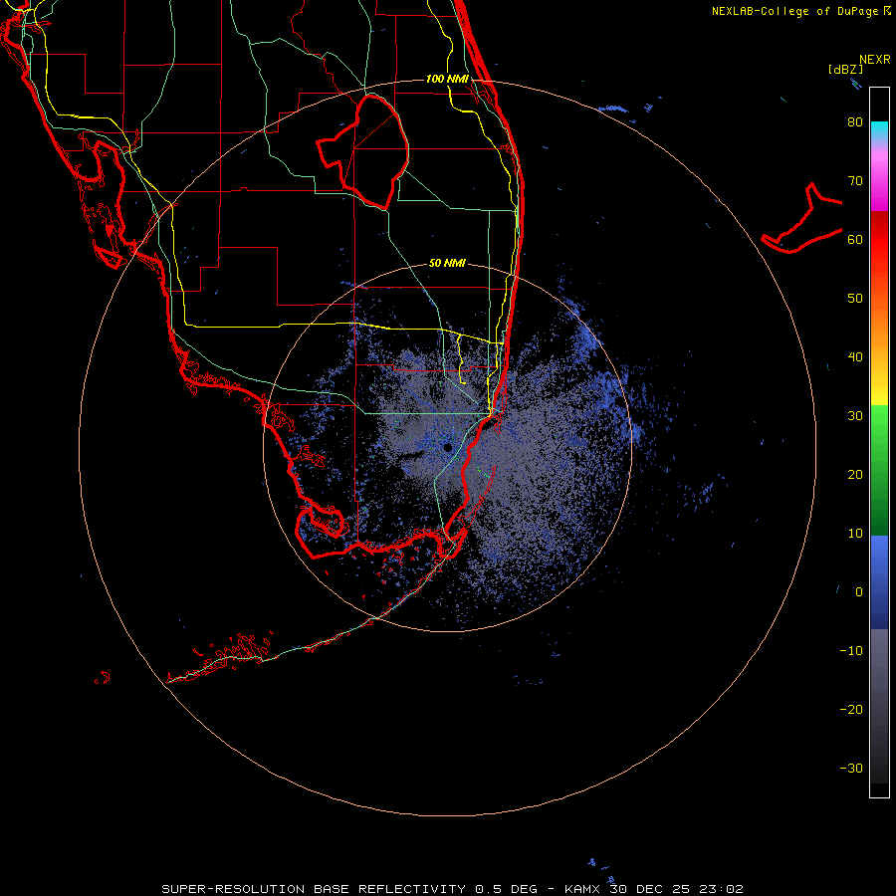
Task: Click the KAMX radar site center dot
Action: click(448, 447)
